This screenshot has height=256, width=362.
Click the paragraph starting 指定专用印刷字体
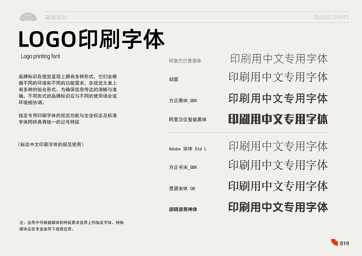68,119
